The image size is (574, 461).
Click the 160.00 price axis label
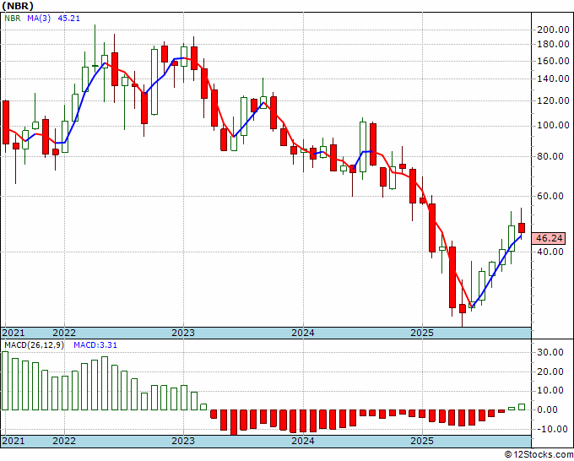[x=553, y=61]
